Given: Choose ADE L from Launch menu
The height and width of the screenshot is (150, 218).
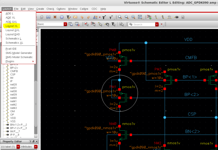Looking at the screenshot, I should [10, 13].
